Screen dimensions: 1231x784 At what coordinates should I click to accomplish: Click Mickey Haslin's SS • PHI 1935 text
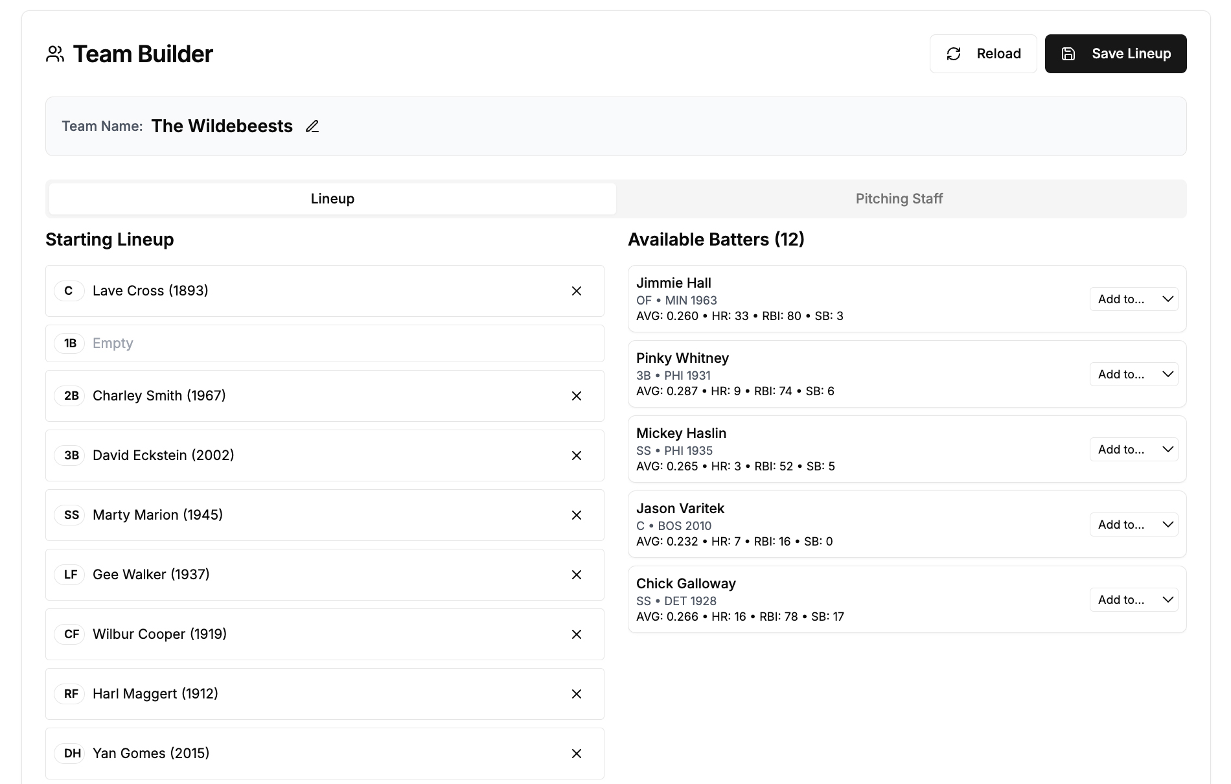pos(674,451)
